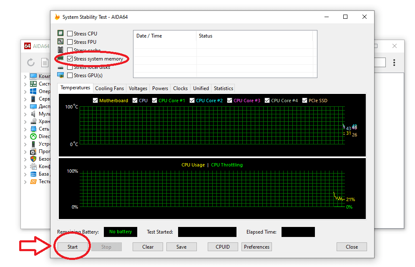This screenshot has width=415, height=267.
Task: Expand the Безо tree node
Action: point(25,159)
